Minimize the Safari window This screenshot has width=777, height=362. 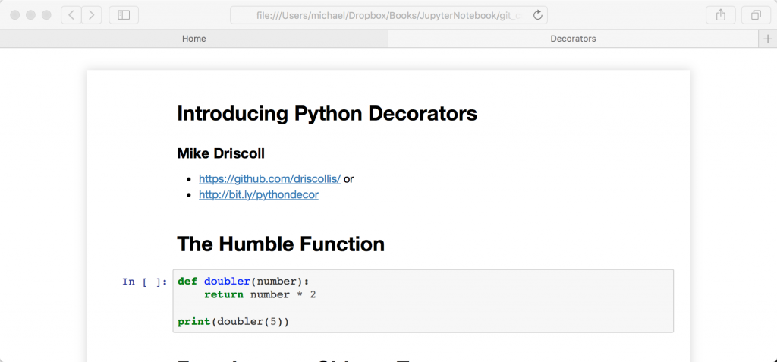(31, 15)
